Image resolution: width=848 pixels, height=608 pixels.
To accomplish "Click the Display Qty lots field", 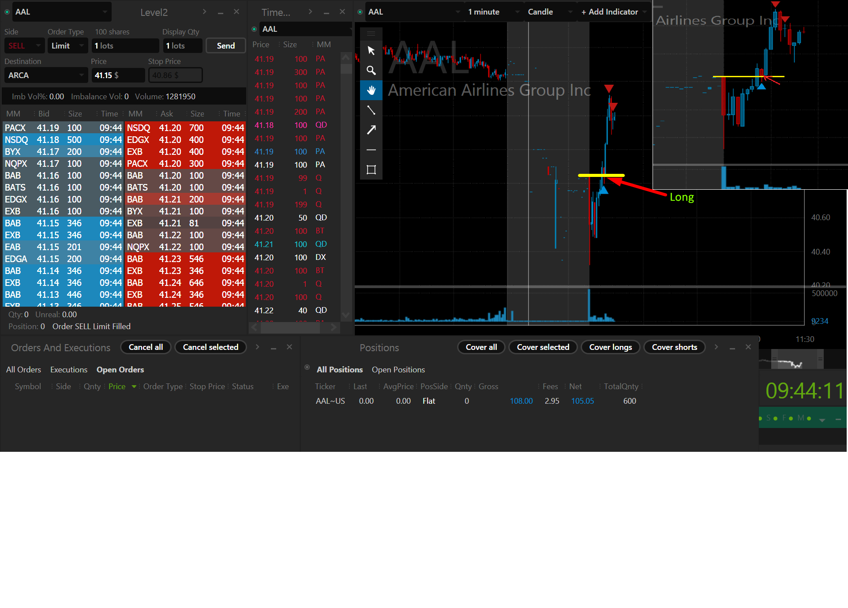I will coord(182,46).
